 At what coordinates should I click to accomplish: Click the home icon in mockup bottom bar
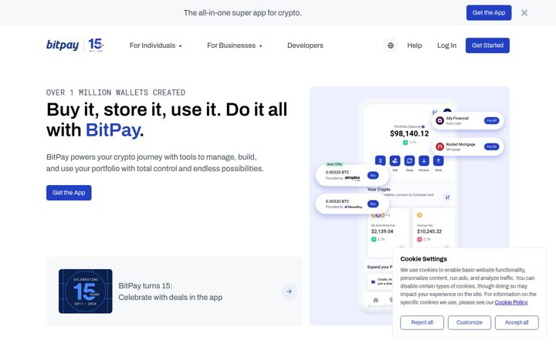(x=376, y=300)
